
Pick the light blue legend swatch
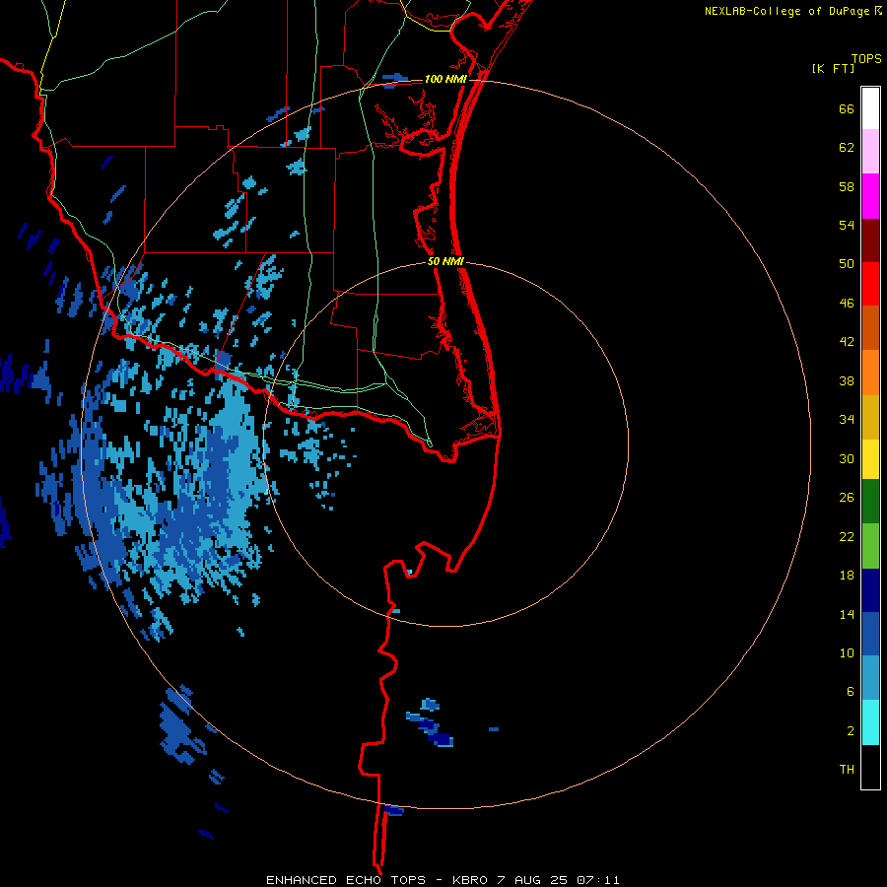coord(870,678)
